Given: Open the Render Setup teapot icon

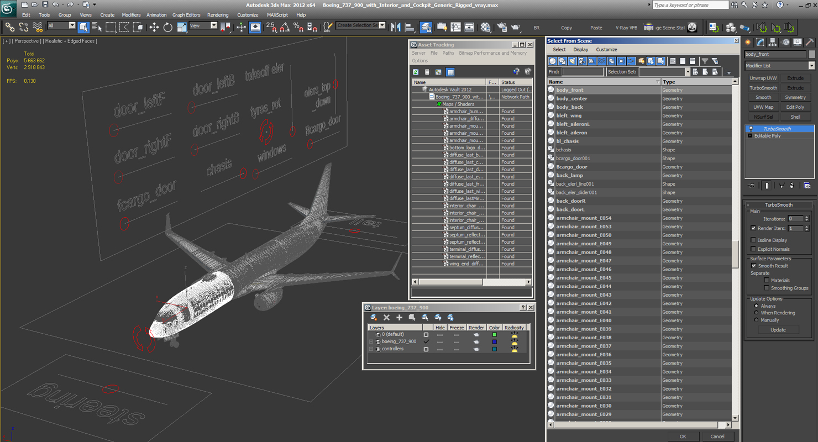Looking at the screenshot, I should [x=502, y=27].
